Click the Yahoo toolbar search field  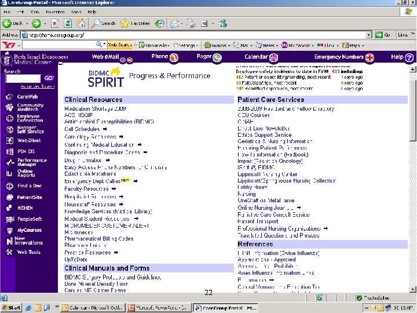59,45
